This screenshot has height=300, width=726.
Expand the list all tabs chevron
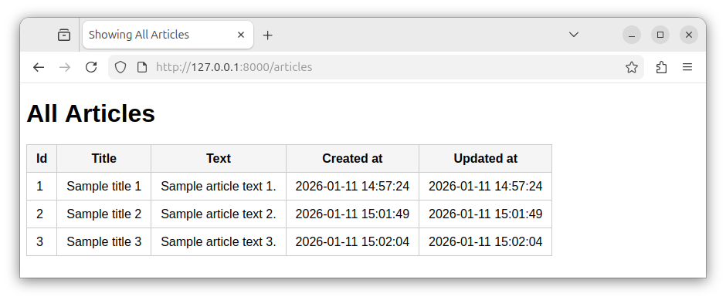pyautogui.click(x=574, y=35)
